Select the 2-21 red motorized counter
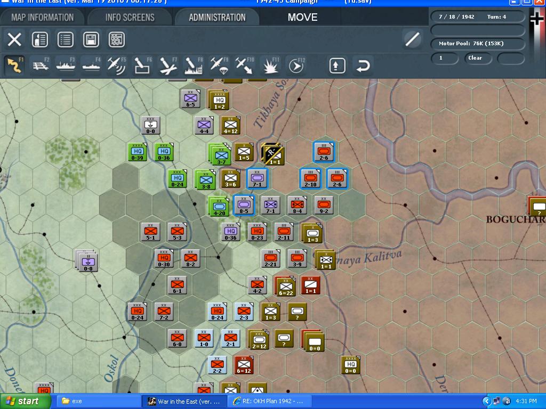The width and height of the screenshot is (546, 409). coord(270,258)
